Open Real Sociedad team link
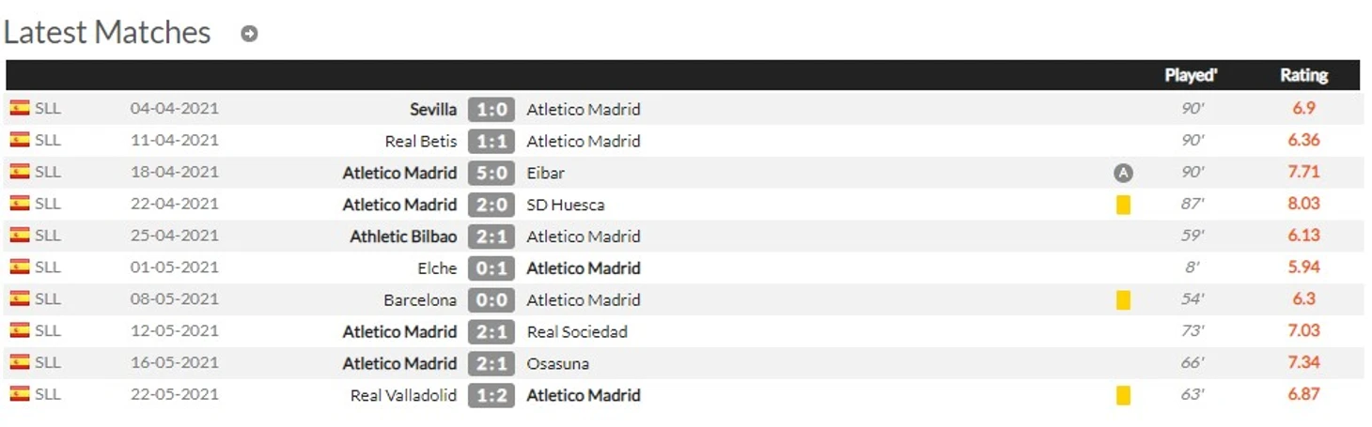1372x427 pixels. click(577, 331)
